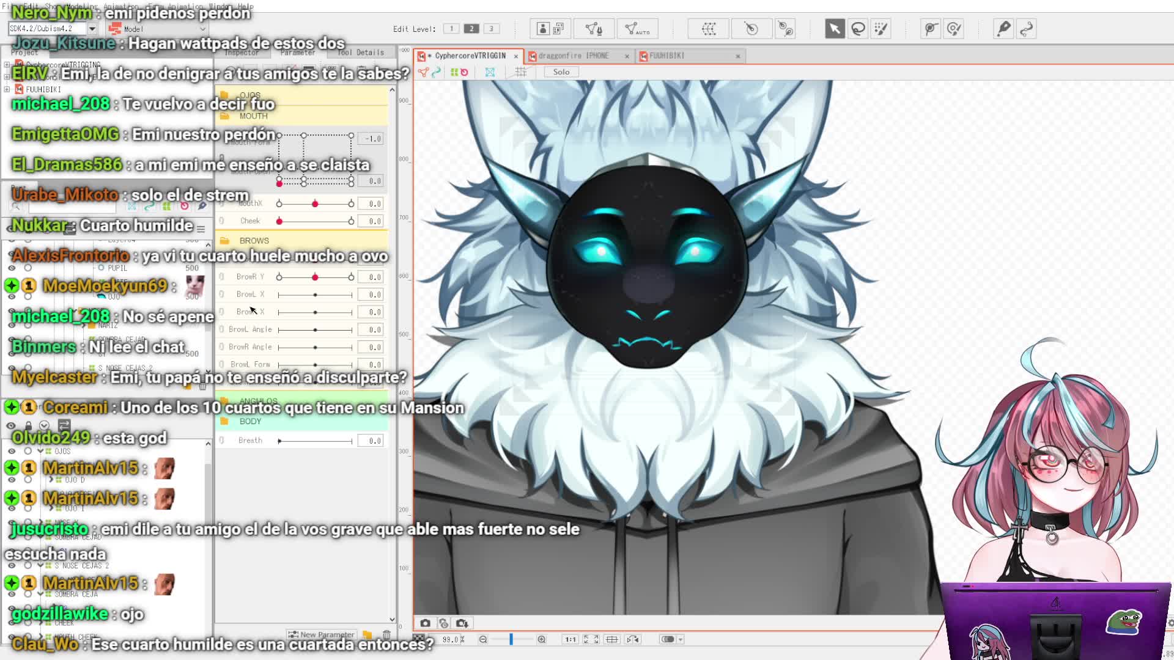Select the lasso selection tool
The width and height of the screenshot is (1174, 660).
858,29
